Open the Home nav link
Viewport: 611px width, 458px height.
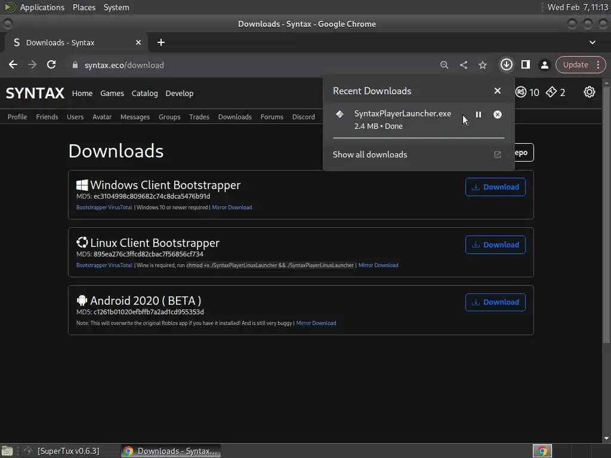click(82, 94)
